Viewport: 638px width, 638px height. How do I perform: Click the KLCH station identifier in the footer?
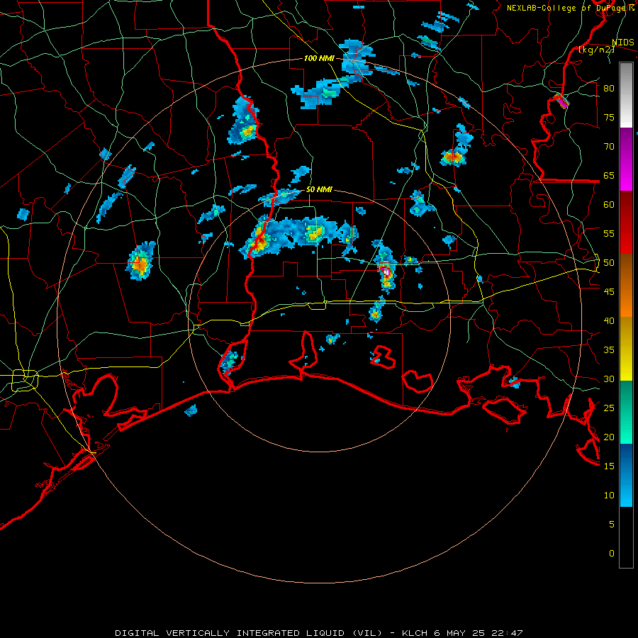click(x=414, y=633)
